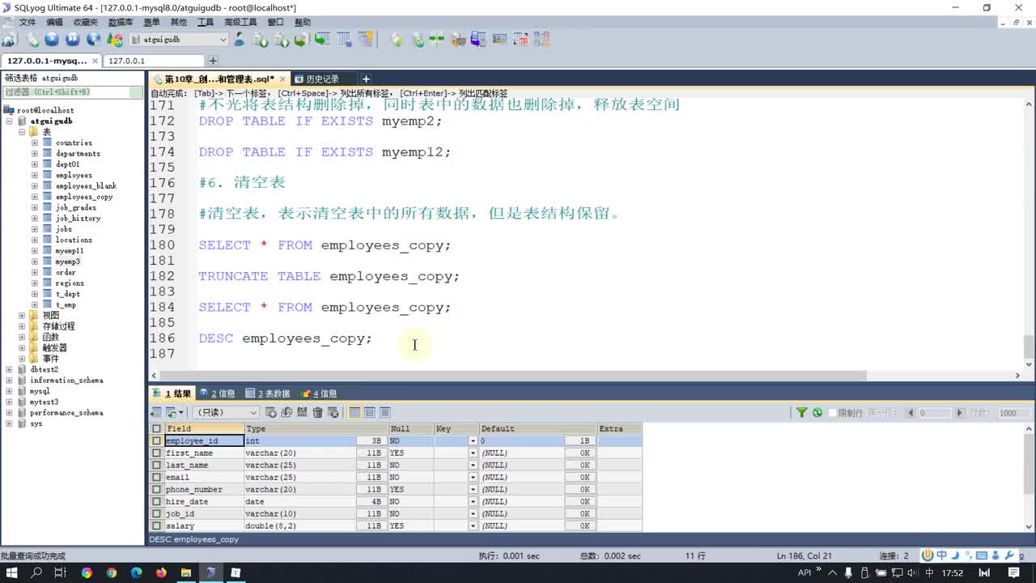Image resolution: width=1036 pixels, height=583 pixels.
Task: Open the 高级工具 menu
Action: pos(240,23)
